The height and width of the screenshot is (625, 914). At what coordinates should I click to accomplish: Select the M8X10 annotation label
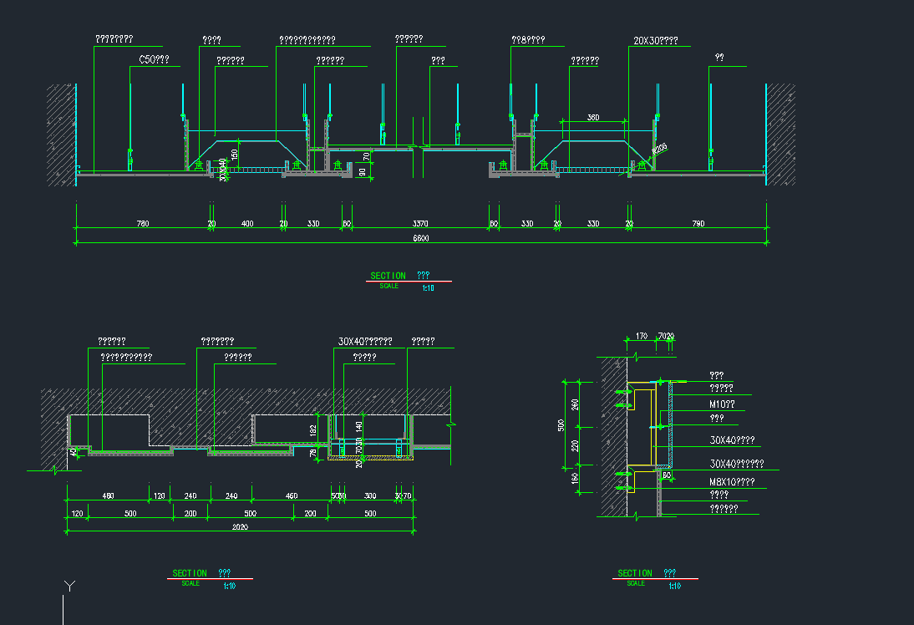pyautogui.click(x=732, y=482)
